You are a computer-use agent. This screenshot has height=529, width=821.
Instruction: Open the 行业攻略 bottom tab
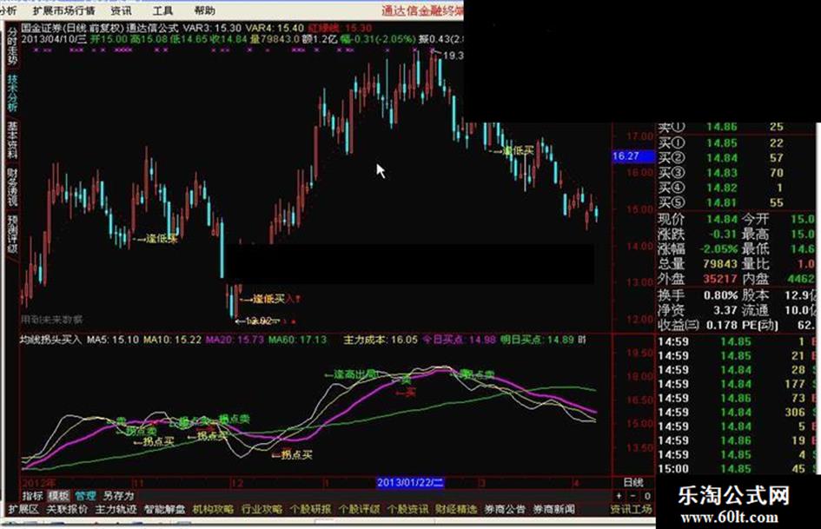pos(262,508)
